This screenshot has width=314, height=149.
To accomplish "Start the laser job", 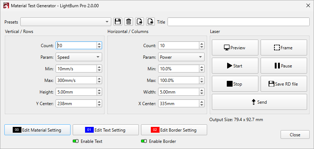I will pos(235,66).
